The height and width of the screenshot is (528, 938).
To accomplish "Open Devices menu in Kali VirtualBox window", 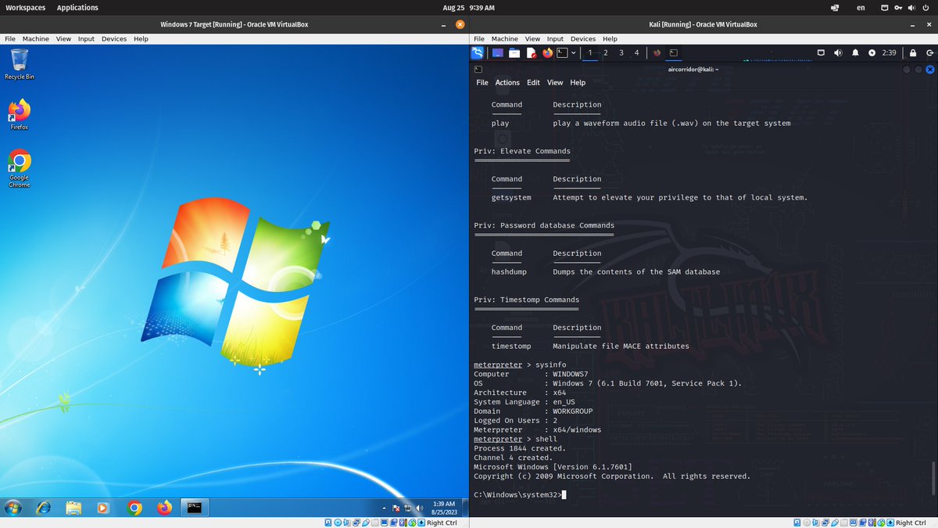I will pos(582,38).
